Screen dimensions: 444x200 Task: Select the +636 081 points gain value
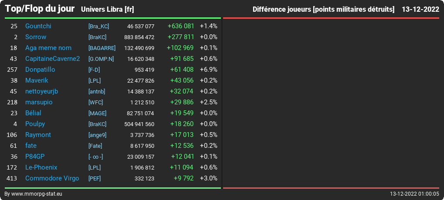[181, 26]
